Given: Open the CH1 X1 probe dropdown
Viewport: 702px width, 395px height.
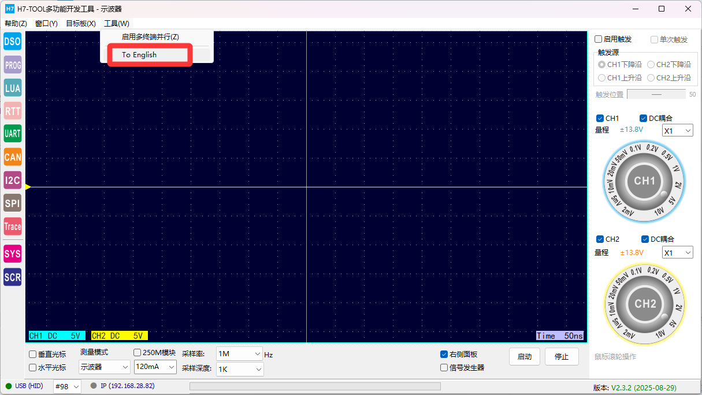Looking at the screenshot, I should coord(677,131).
